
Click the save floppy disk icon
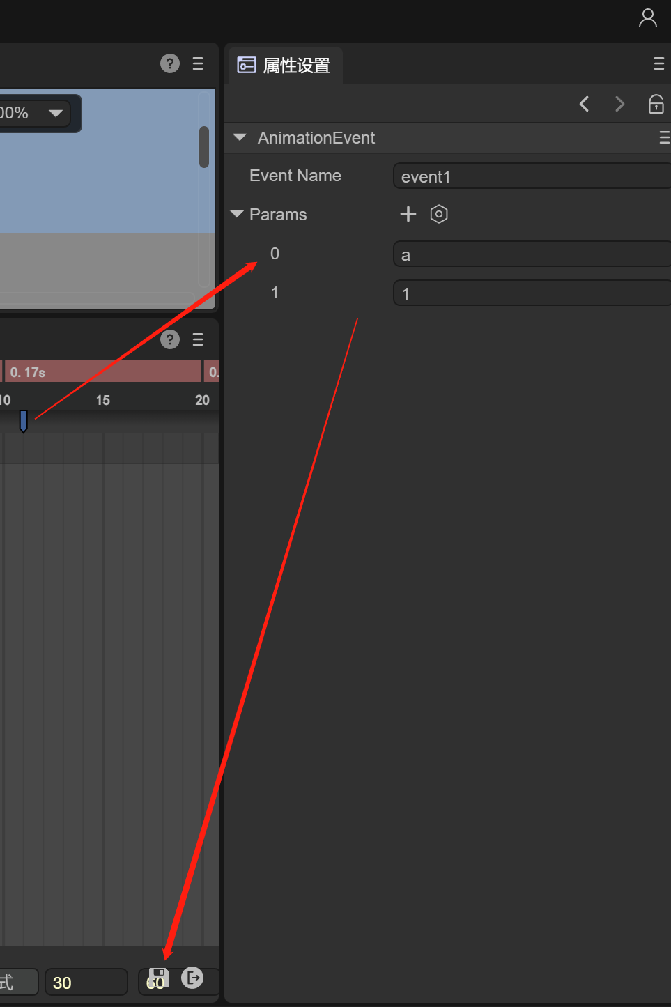pyautogui.click(x=158, y=978)
